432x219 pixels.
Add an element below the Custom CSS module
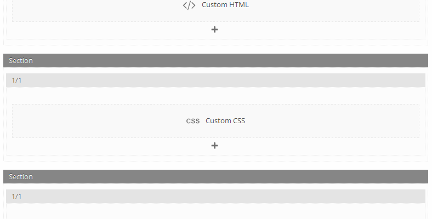tap(214, 146)
